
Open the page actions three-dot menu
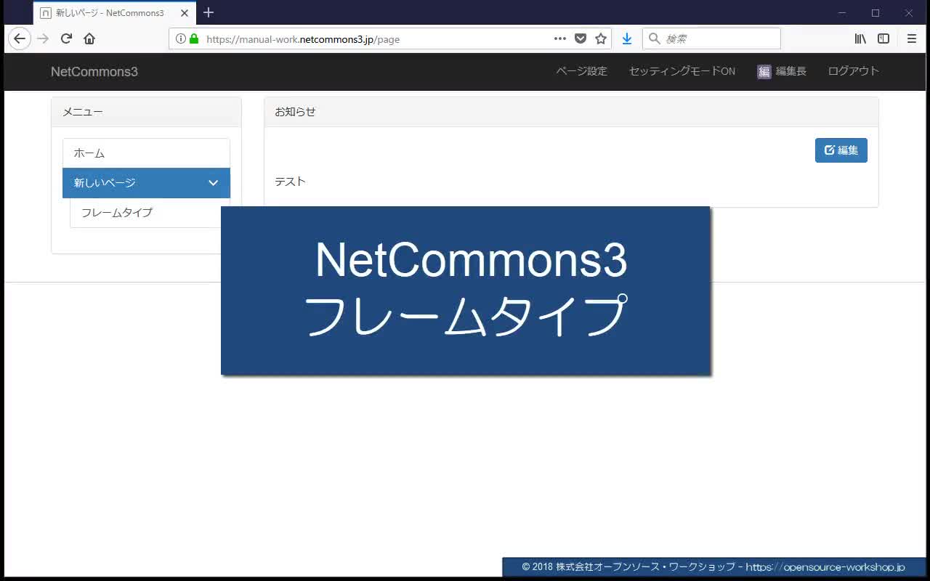point(560,38)
